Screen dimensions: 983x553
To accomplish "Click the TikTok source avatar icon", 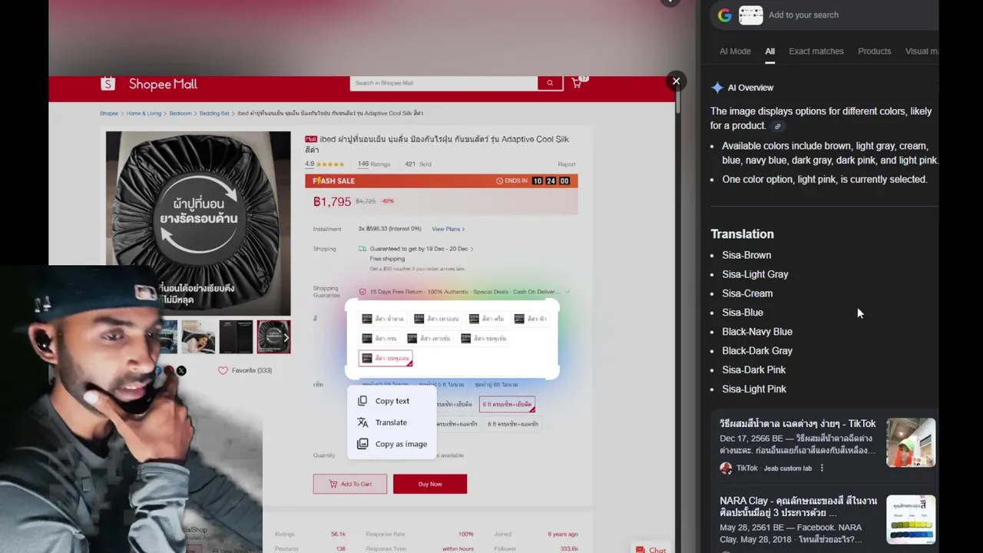I will tap(726, 468).
